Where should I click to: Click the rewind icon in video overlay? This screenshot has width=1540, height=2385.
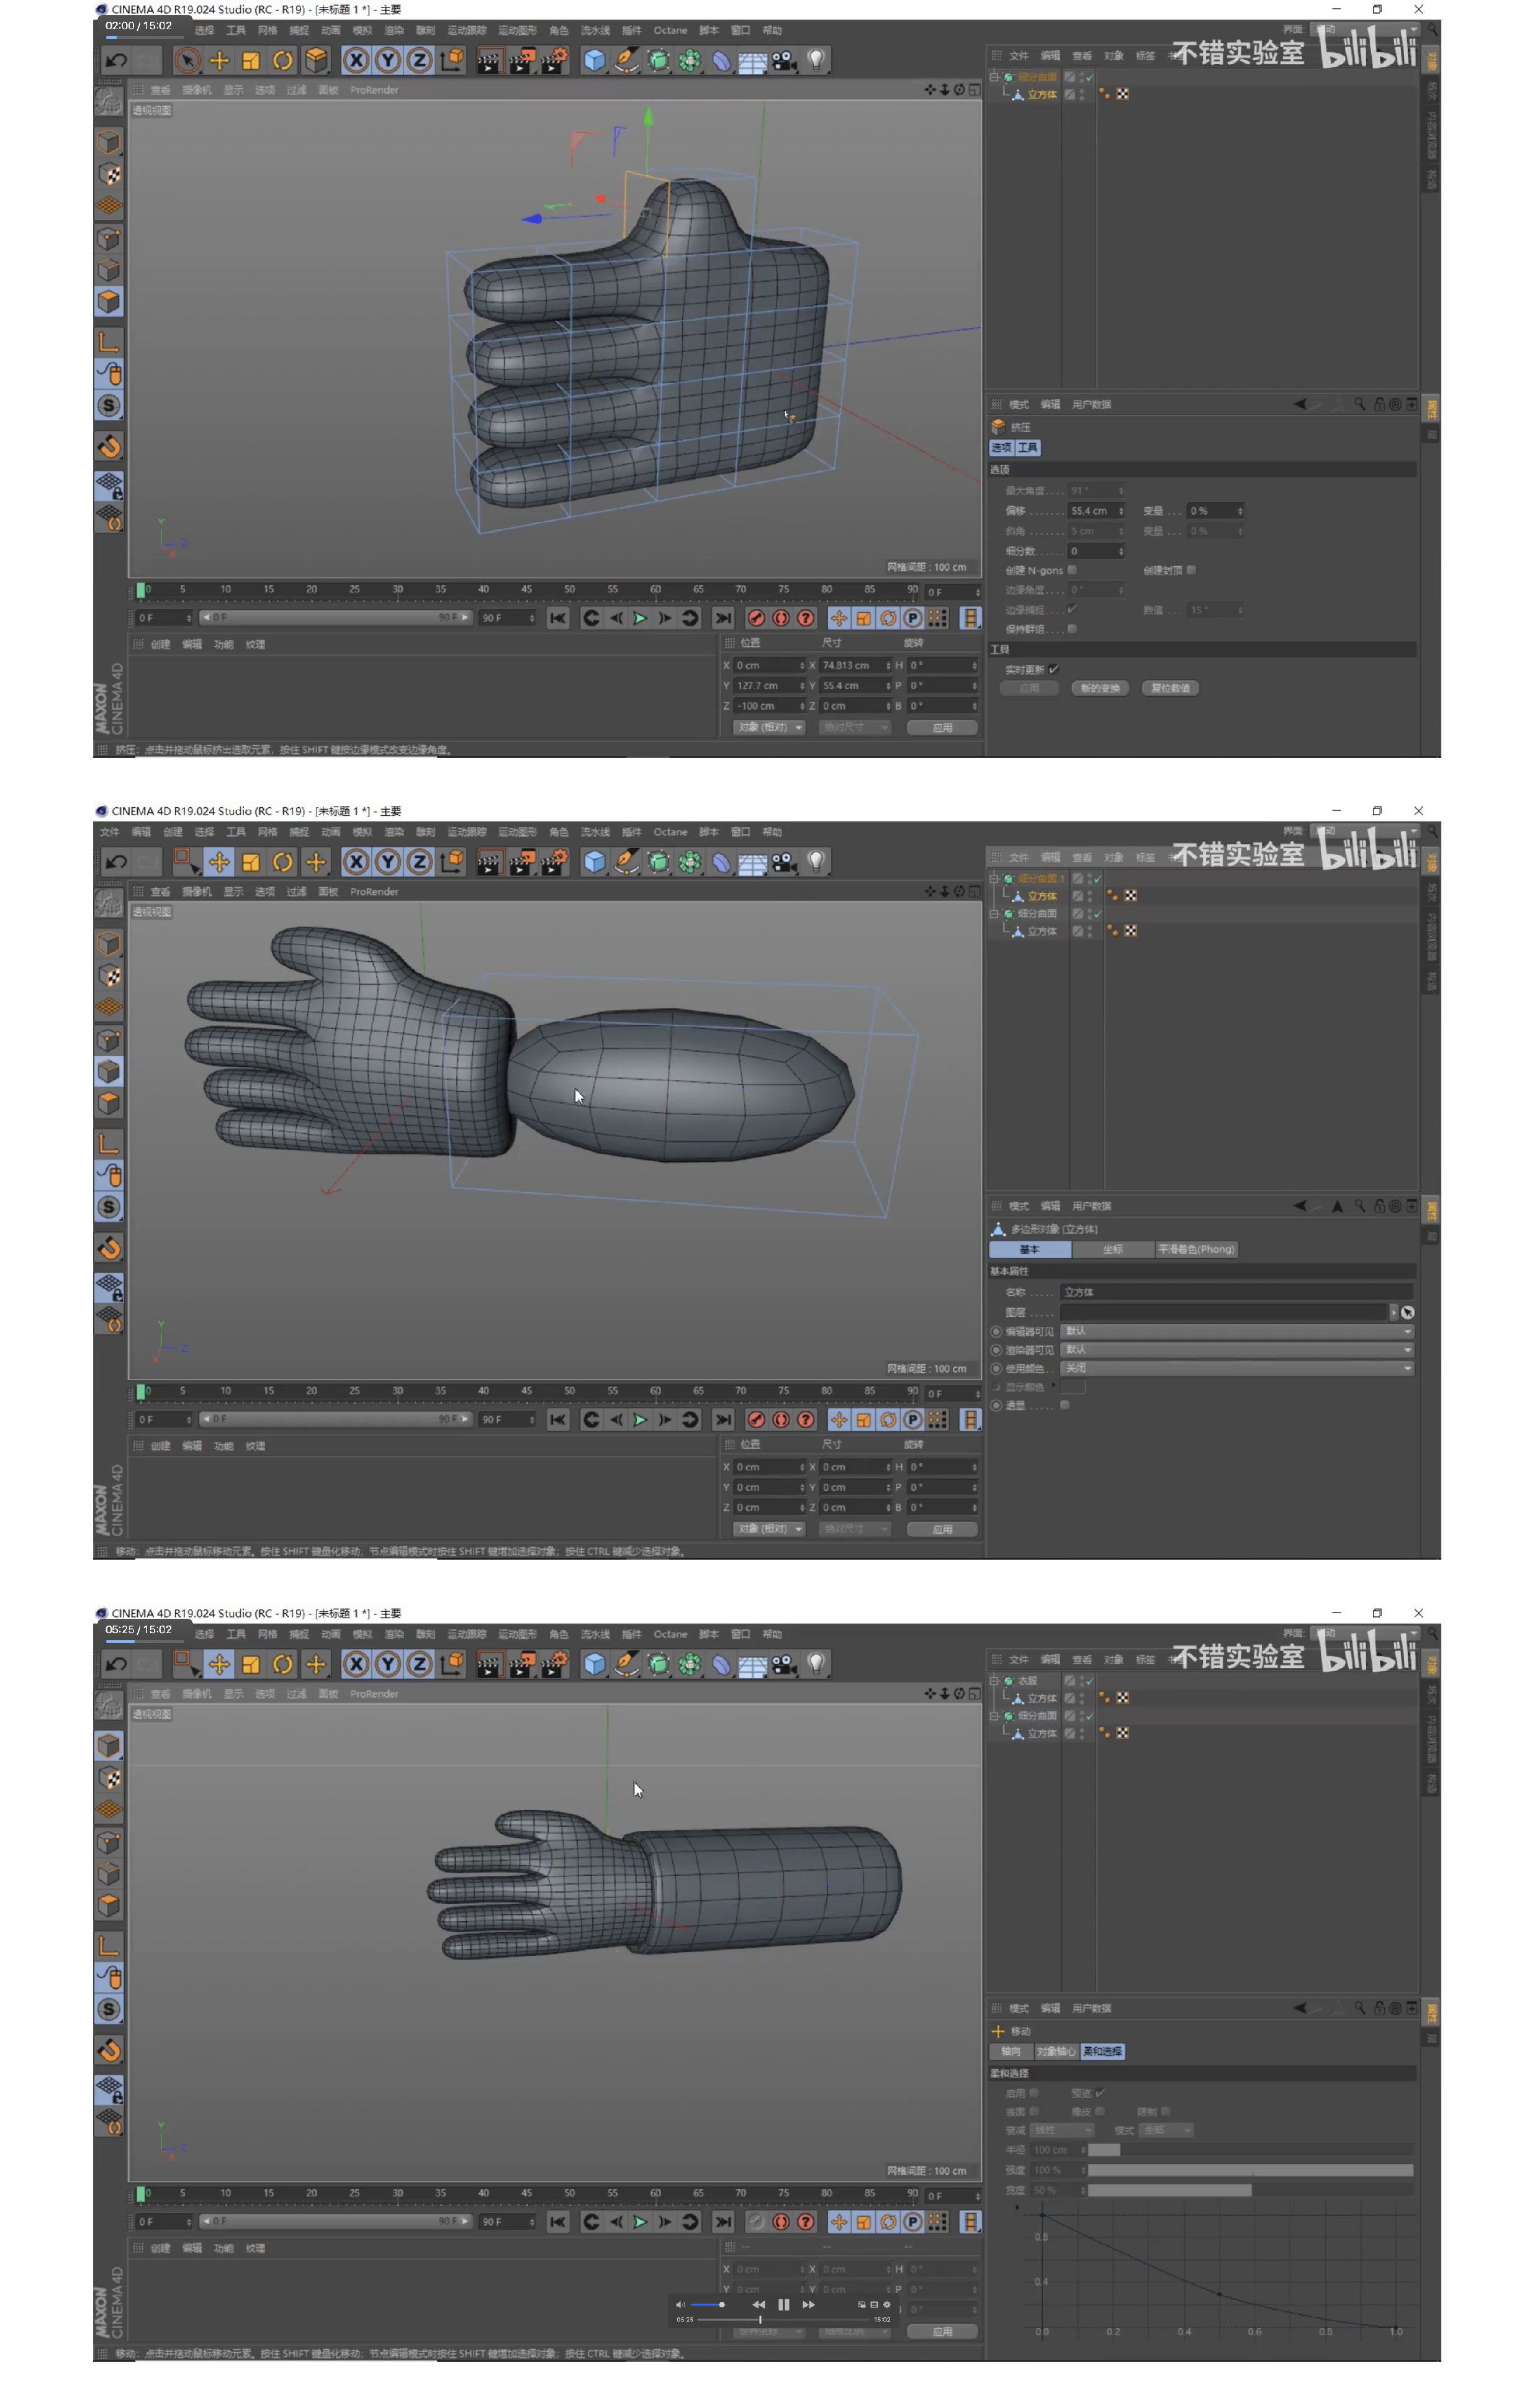(758, 2304)
